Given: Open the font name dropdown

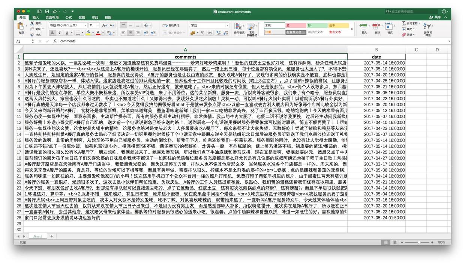Looking at the screenshot, I should pos(85,25).
